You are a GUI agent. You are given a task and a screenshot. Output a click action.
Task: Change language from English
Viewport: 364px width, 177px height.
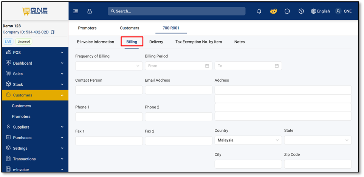click(x=321, y=11)
